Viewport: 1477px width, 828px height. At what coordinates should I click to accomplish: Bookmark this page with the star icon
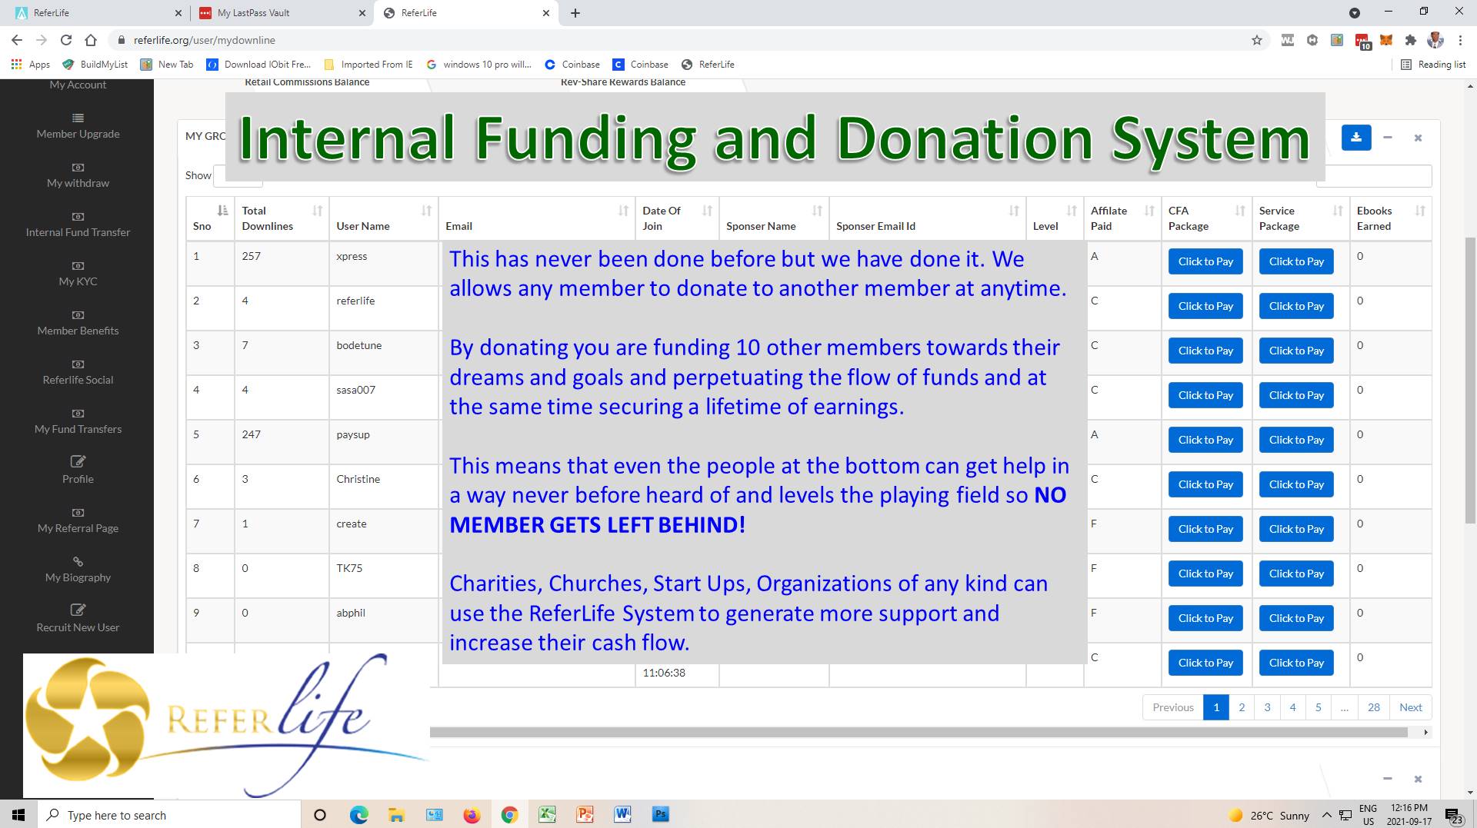(x=1257, y=40)
